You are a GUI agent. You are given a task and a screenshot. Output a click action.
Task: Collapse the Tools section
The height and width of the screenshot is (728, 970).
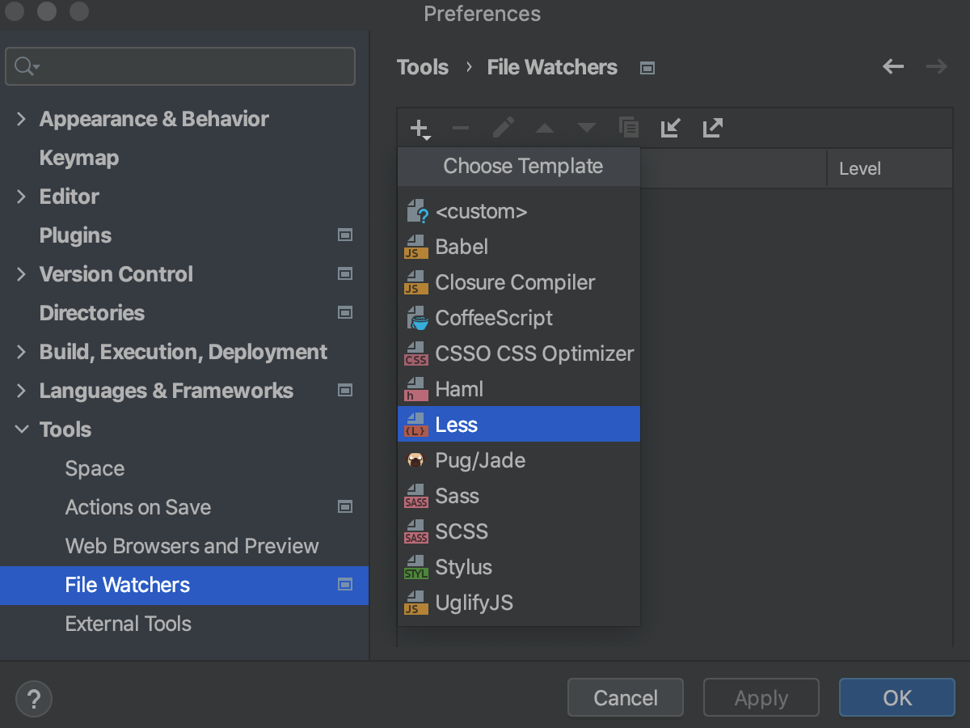(21, 430)
